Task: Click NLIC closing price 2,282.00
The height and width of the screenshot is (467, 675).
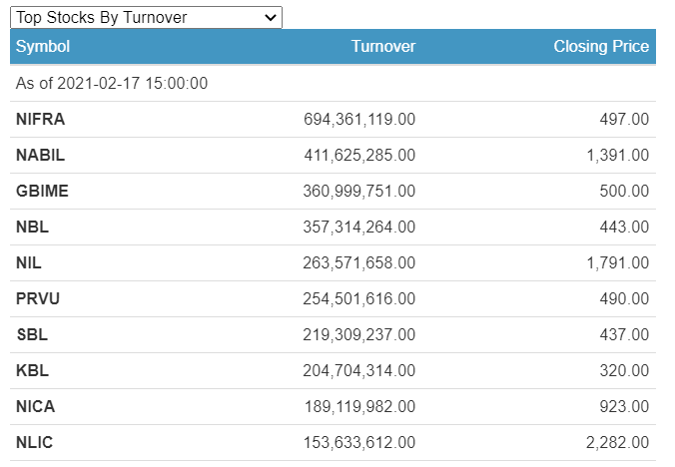Action: (616, 442)
